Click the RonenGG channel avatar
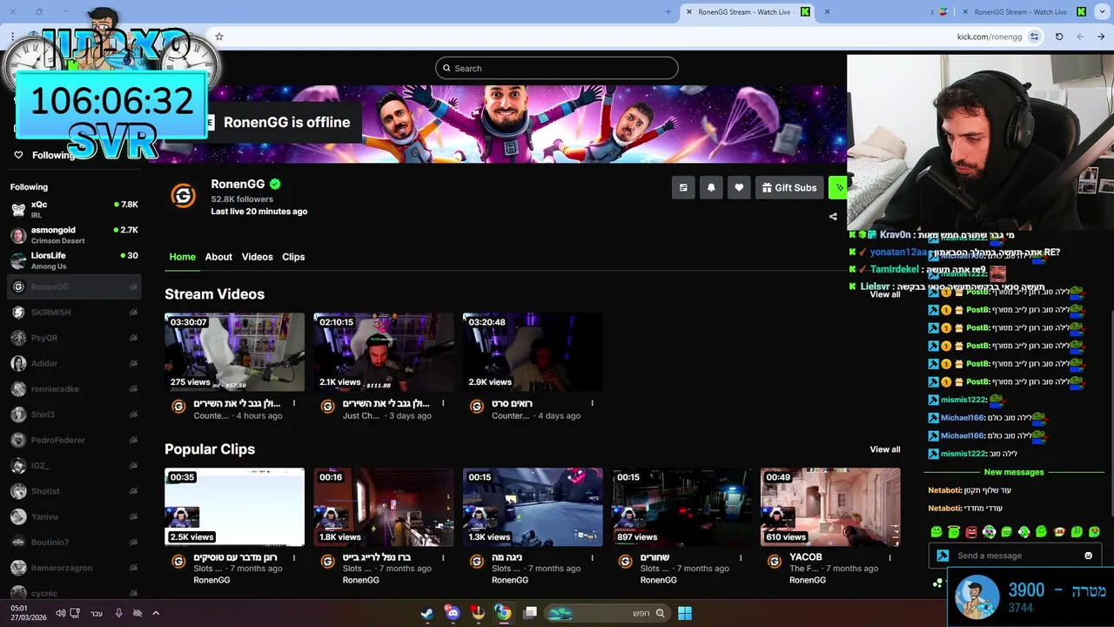This screenshot has width=1114, height=627. click(183, 196)
